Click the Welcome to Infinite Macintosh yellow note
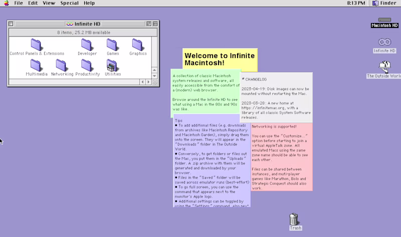The width and height of the screenshot is (401, 237). 220,59
